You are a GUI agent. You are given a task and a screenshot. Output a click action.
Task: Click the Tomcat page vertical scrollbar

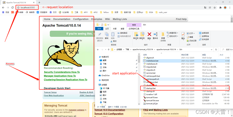point(232,20)
